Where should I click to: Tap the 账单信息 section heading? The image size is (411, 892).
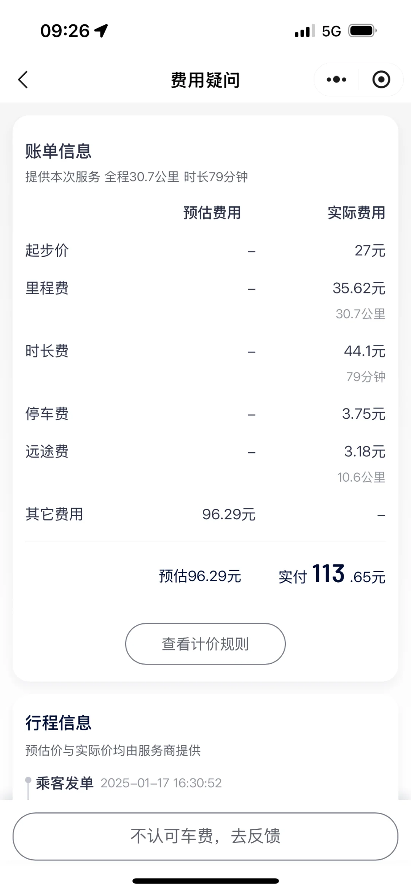pos(59,151)
